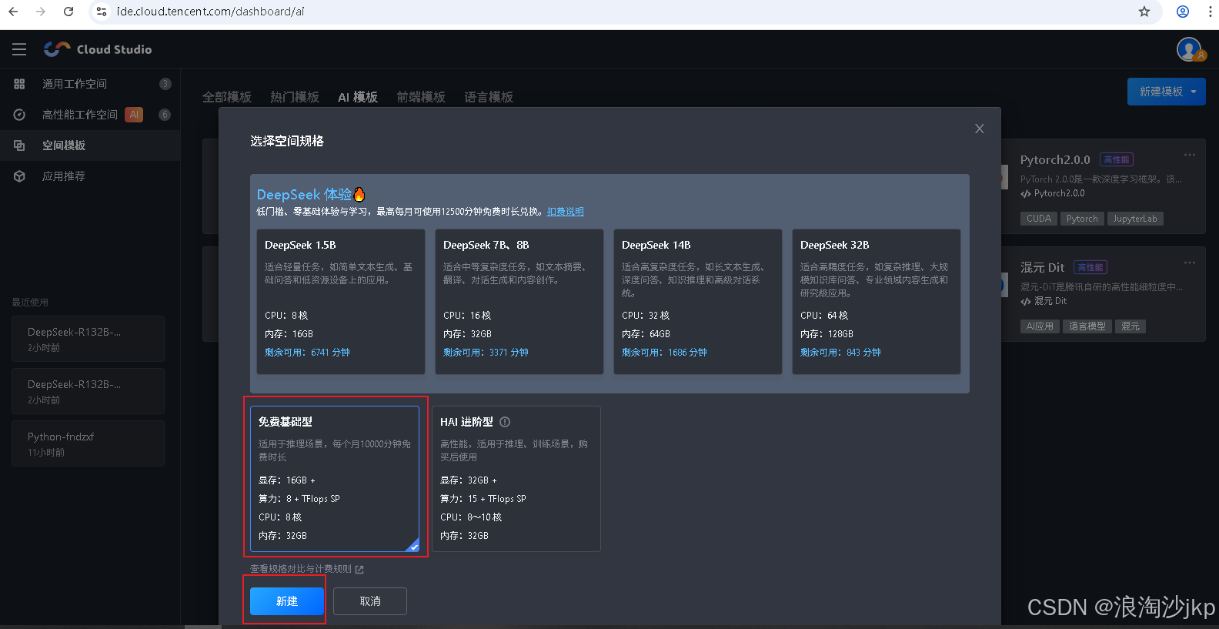The width and height of the screenshot is (1219, 629).
Task: Reload the page with the refresh icon
Action: pos(68,12)
